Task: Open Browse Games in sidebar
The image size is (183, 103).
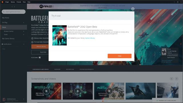Action: [x=9, y=31]
